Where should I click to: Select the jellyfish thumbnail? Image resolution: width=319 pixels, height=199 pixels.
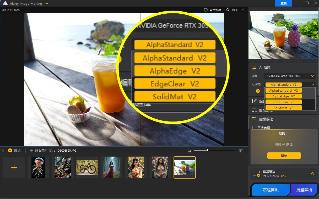pyautogui.click(x=38, y=168)
